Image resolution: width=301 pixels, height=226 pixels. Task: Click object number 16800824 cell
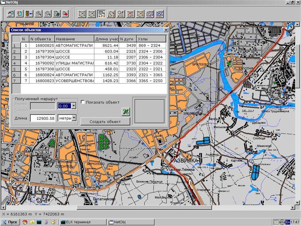click(42, 75)
